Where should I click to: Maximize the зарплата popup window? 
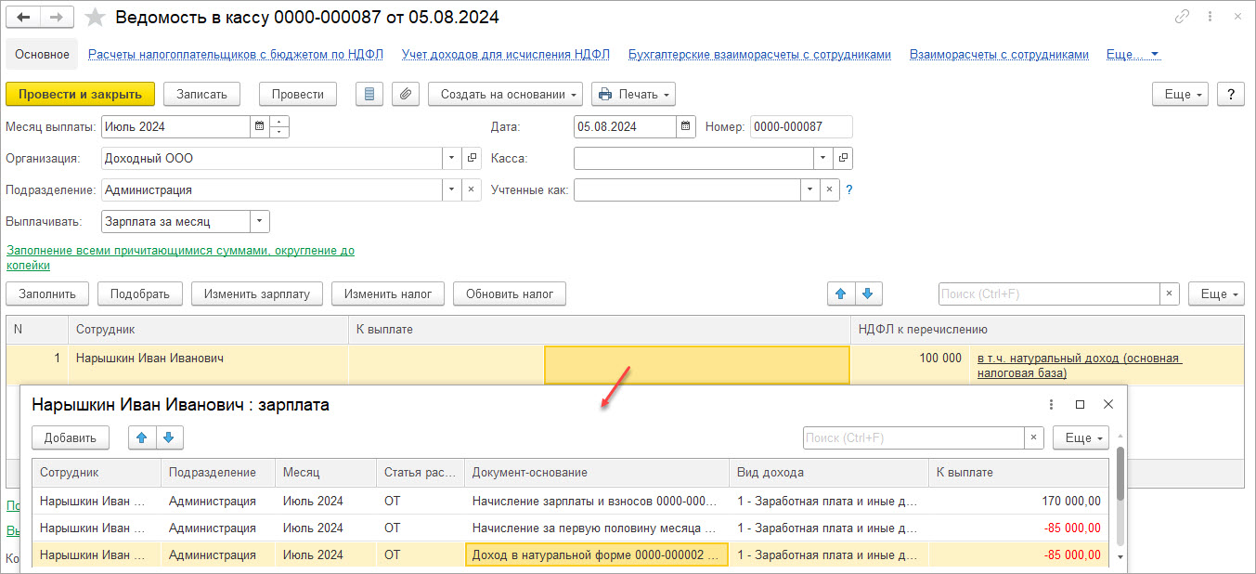(x=1080, y=405)
